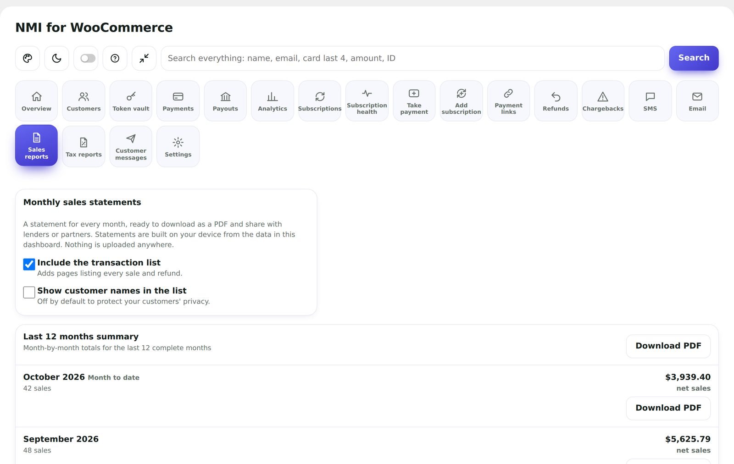Open Token vault
This screenshot has width=734, height=464.
point(131,101)
